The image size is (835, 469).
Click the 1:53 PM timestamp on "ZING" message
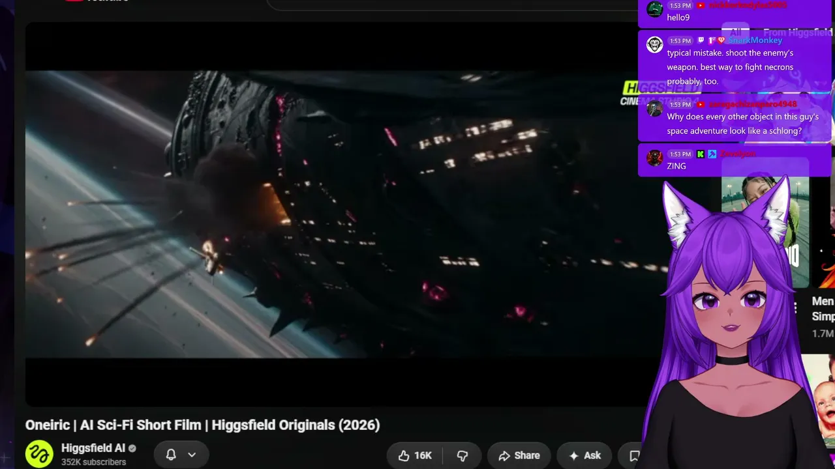point(680,154)
